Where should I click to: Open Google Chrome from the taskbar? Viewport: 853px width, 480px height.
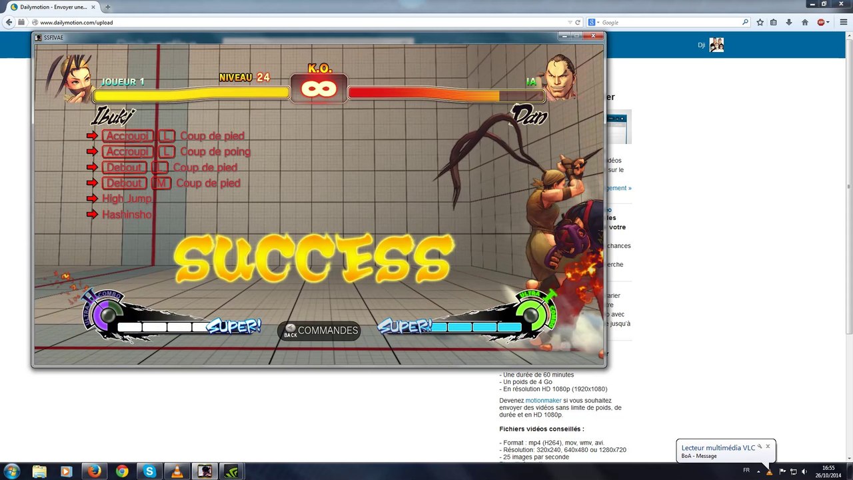(x=121, y=471)
